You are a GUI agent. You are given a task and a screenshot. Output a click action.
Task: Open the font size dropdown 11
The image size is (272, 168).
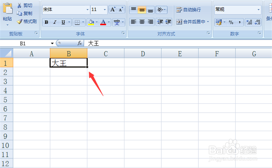pos(104,9)
